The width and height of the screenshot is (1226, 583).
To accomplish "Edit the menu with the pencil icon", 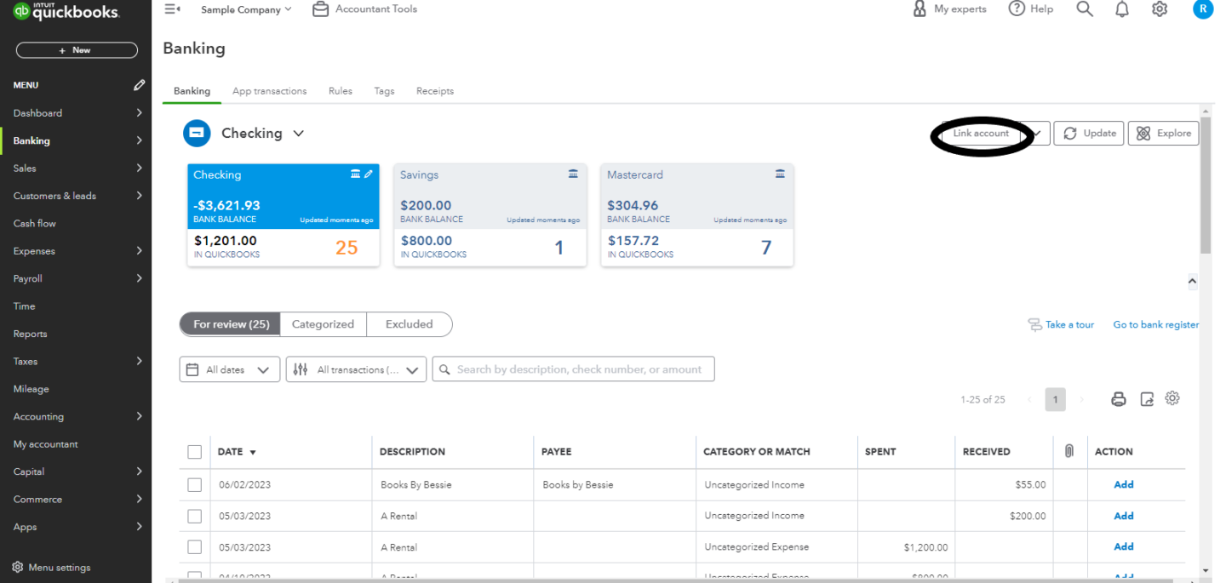I will coord(140,85).
